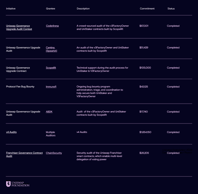Click the Status column header
The width and height of the screenshot is (198, 194).
pyautogui.click(x=171, y=8)
